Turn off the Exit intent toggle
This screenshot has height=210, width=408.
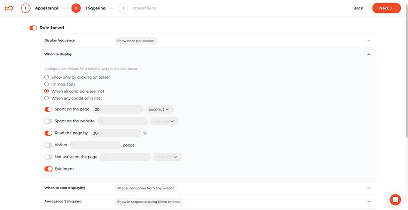tap(48, 169)
